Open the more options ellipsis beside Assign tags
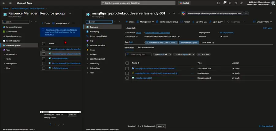The width and height of the screenshot is (276, 131). tap(244, 22)
